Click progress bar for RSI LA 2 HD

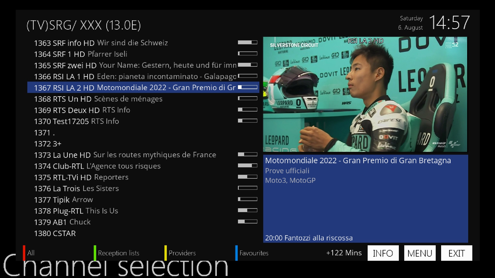pyautogui.click(x=247, y=87)
